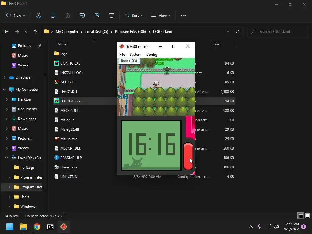Click the Share icon in Explorer toolbar
Viewport: 312px width, 234px height.
coord(97,15)
